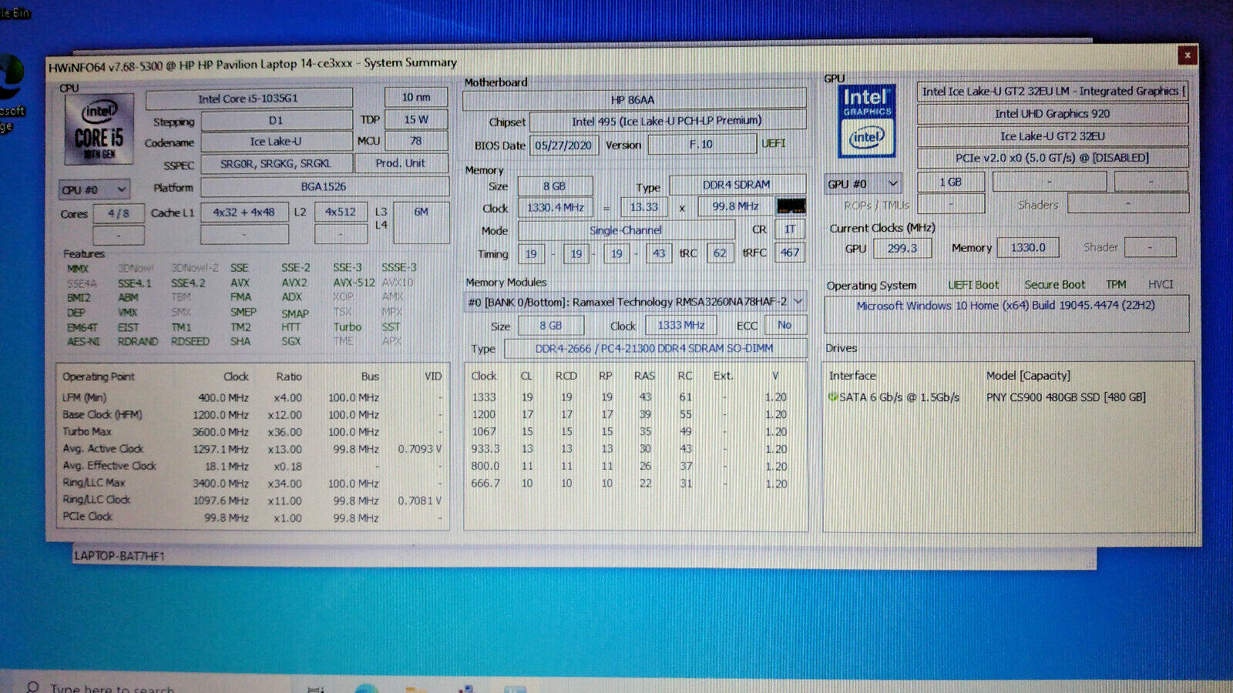Click the CPU Codename field Ice Lake-U

(276, 142)
